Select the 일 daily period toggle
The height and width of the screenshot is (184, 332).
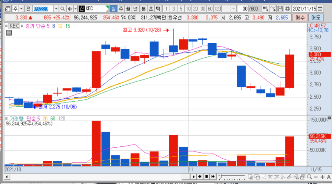(x=113, y=9)
